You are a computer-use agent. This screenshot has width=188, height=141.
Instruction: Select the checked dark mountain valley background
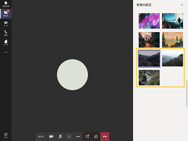tap(149, 59)
